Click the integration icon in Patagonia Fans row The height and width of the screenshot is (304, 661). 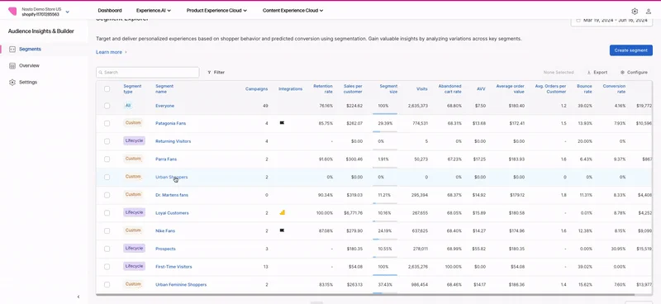pyautogui.click(x=282, y=123)
